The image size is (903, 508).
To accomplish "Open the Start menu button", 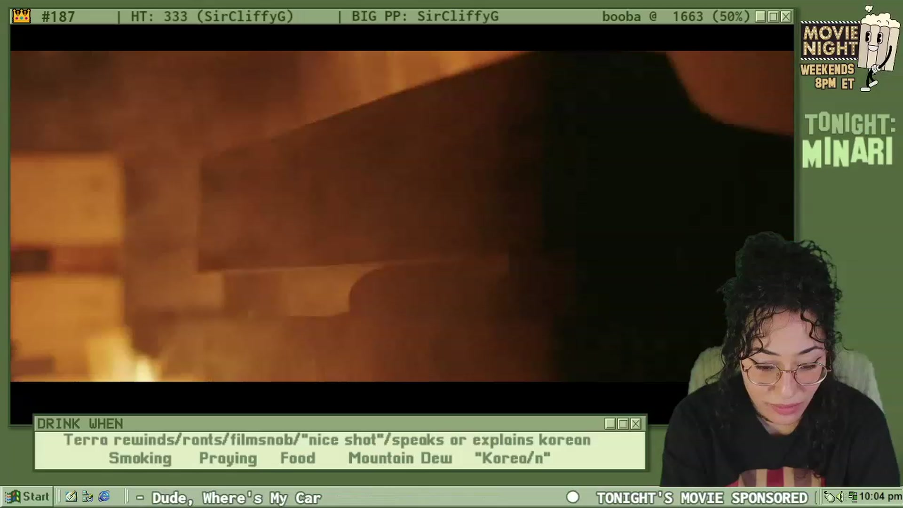I will click(27, 497).
